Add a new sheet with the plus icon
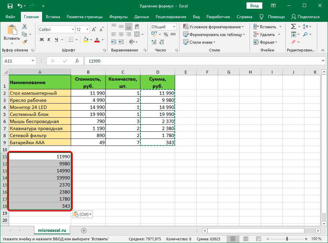Screen dimensions: 328x243 pyautogui.click(x=84, y=230)
